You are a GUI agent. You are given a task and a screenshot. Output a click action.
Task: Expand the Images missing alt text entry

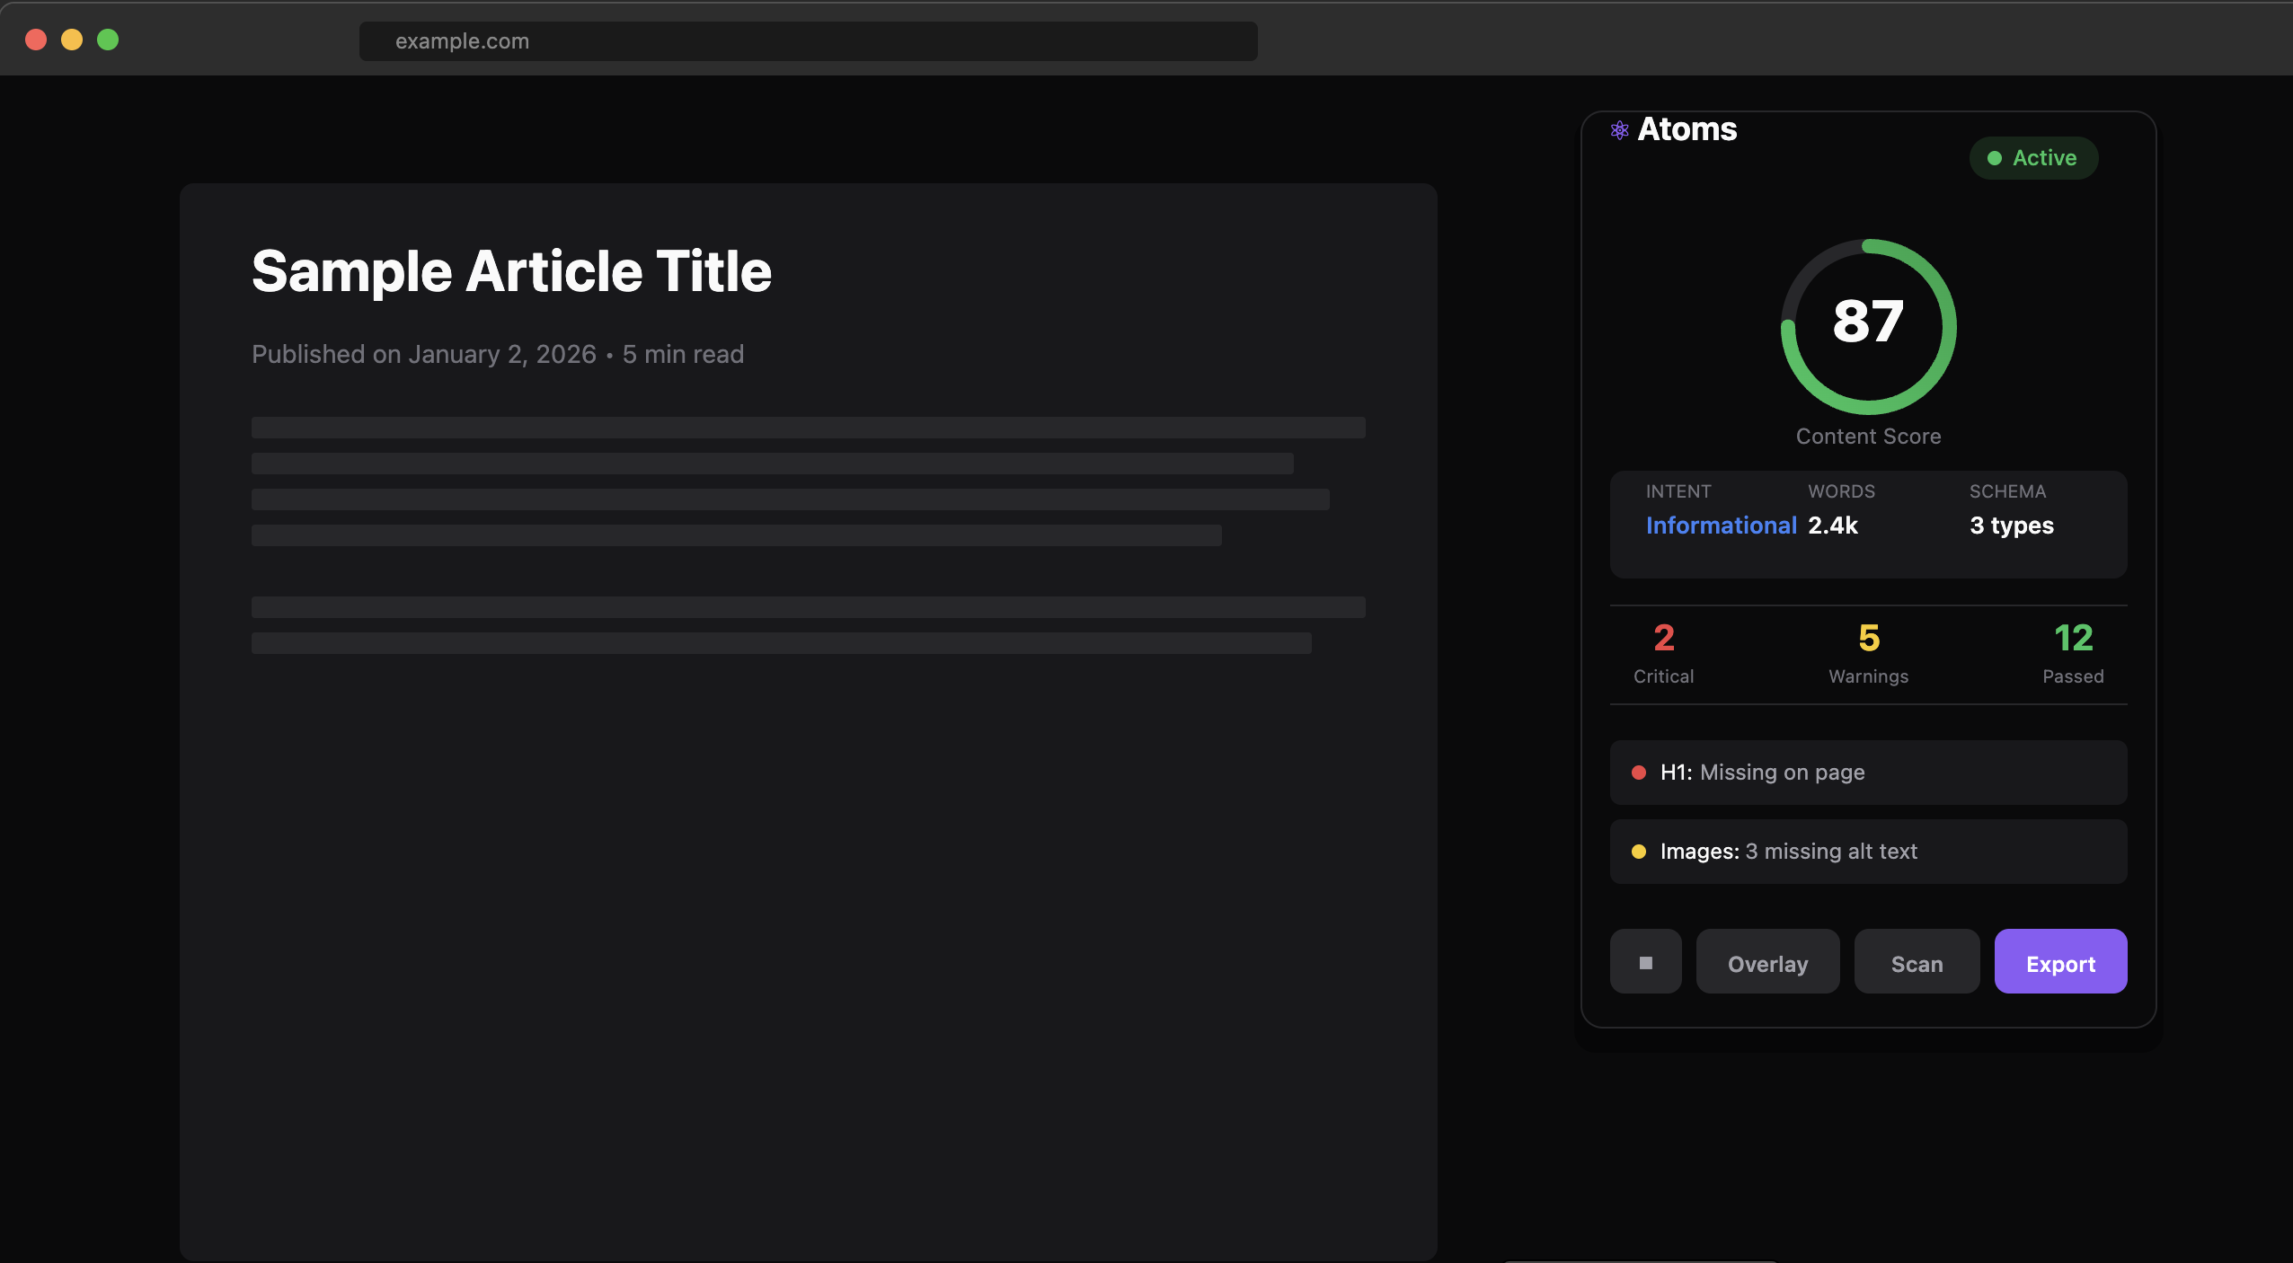point(1867,852)
